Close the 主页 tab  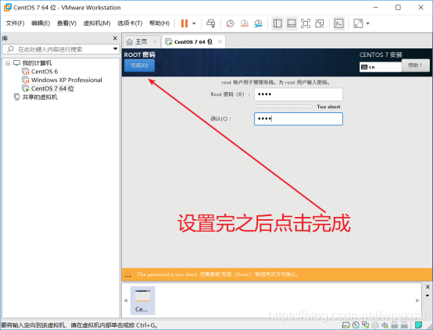pyautogui.click(x=155, y=41)
